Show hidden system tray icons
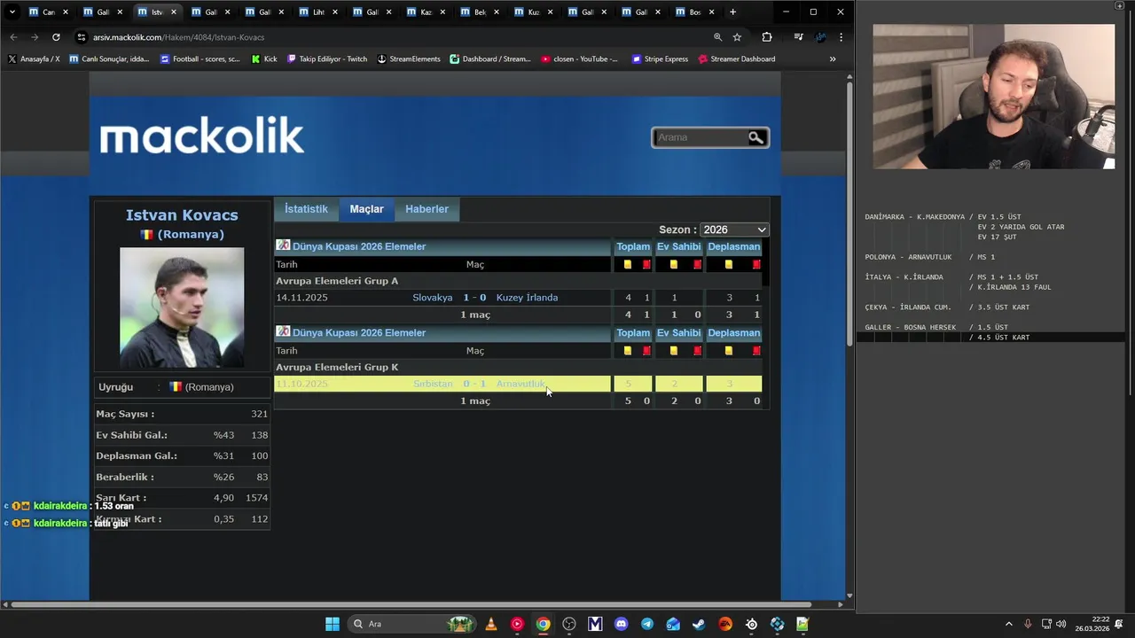This screenshot has height=638, width=1135. coord(1008,624)
